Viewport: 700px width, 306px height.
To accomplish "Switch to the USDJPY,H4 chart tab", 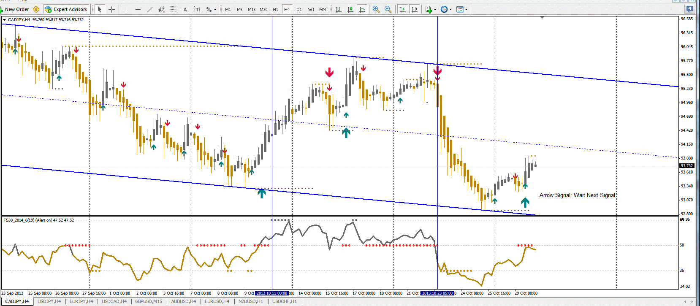I will tap(49, 301).
